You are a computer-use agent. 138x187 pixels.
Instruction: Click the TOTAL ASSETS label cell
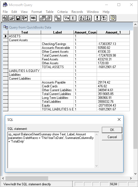point(57,67)
